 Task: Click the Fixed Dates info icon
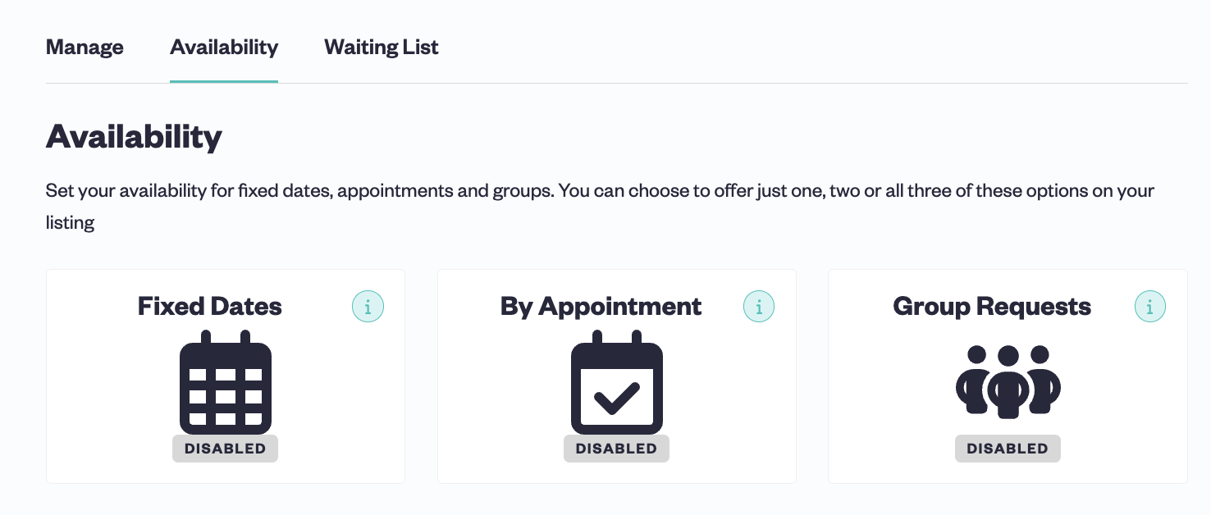pos(368,308)
